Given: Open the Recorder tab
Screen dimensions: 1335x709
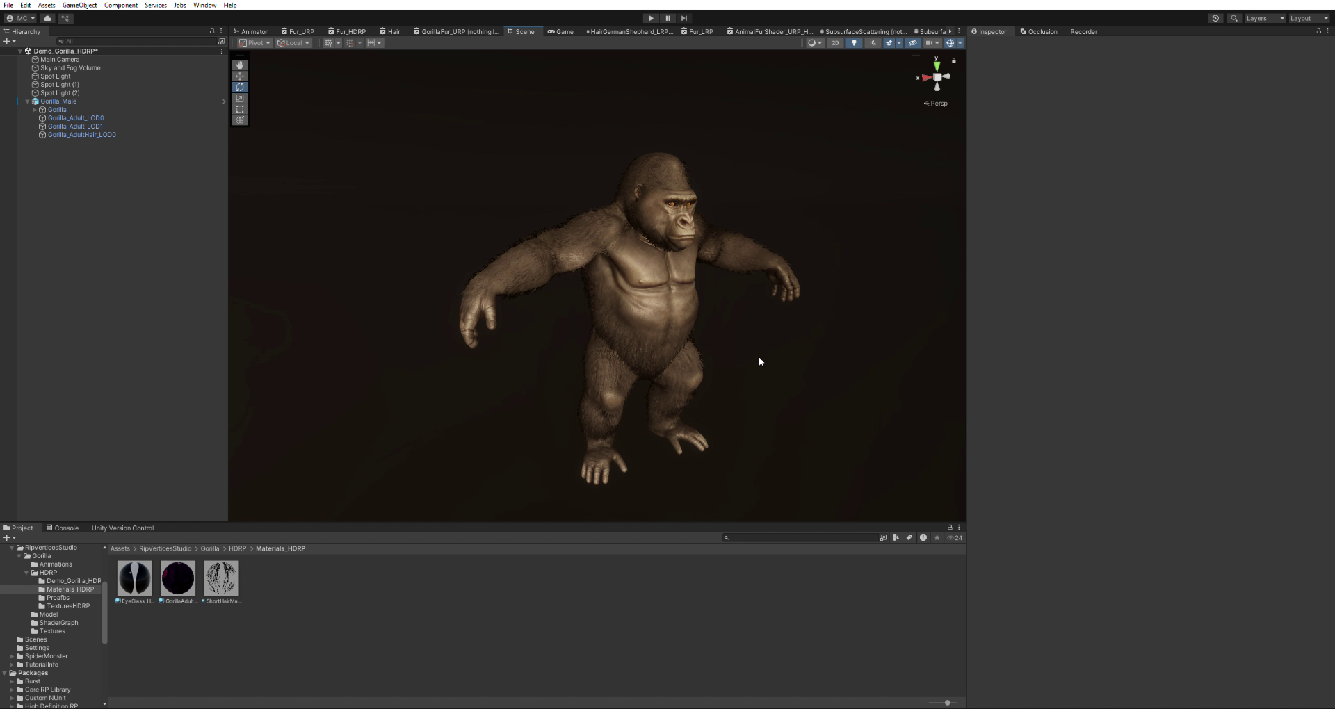Looking at the screenshot, I should [x=1083, y=32].
